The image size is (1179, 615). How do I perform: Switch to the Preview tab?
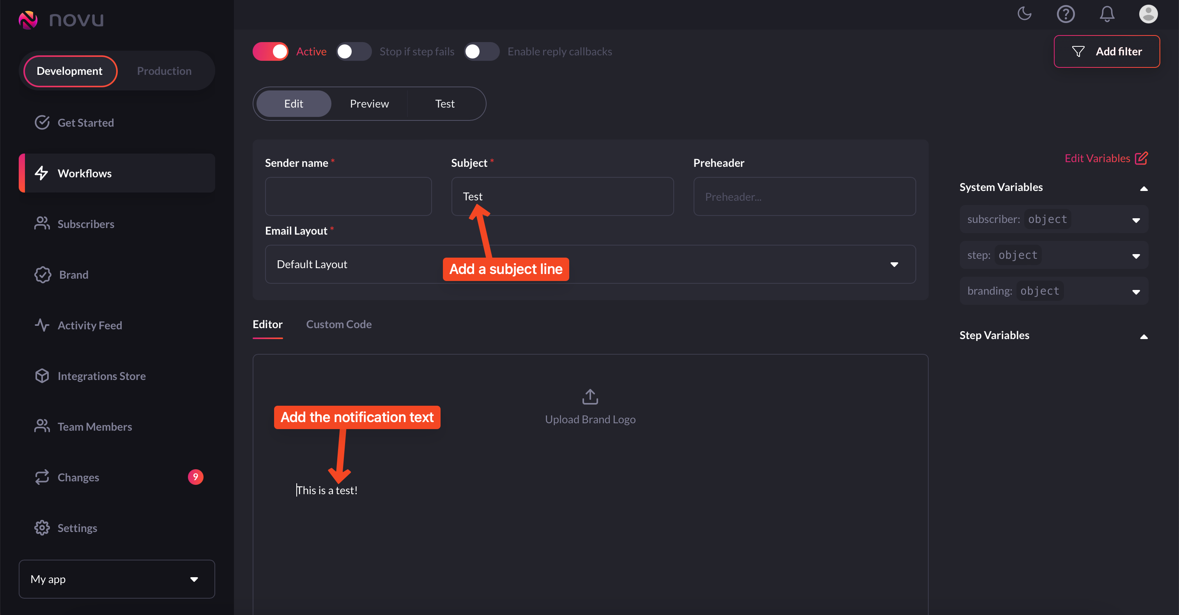pyautogui.click(x=369, y=104)
